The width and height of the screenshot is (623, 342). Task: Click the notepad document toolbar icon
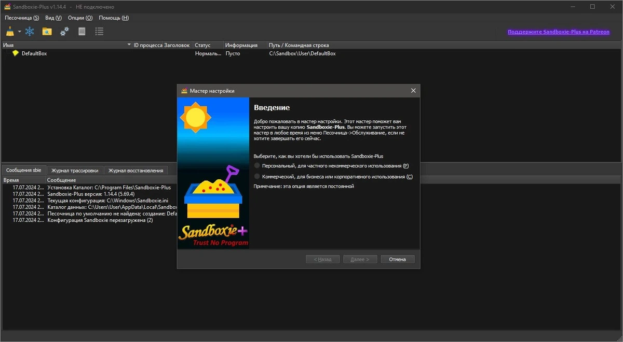pyautogui.click(x=82, y=32)
